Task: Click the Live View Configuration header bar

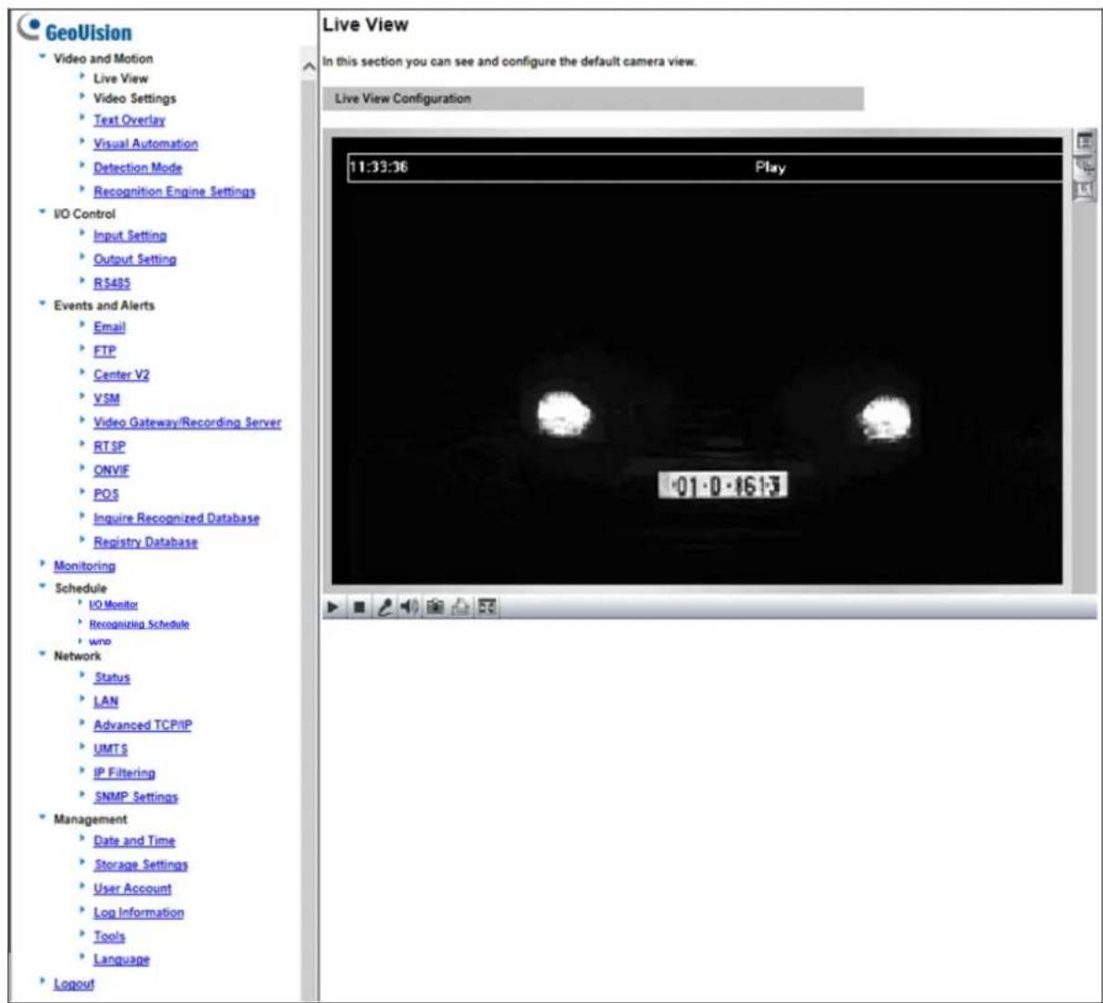Action: click(x=593, y=98)
